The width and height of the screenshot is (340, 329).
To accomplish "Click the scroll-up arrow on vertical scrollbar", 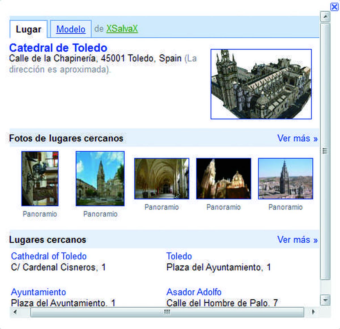I will pos(324,16).
